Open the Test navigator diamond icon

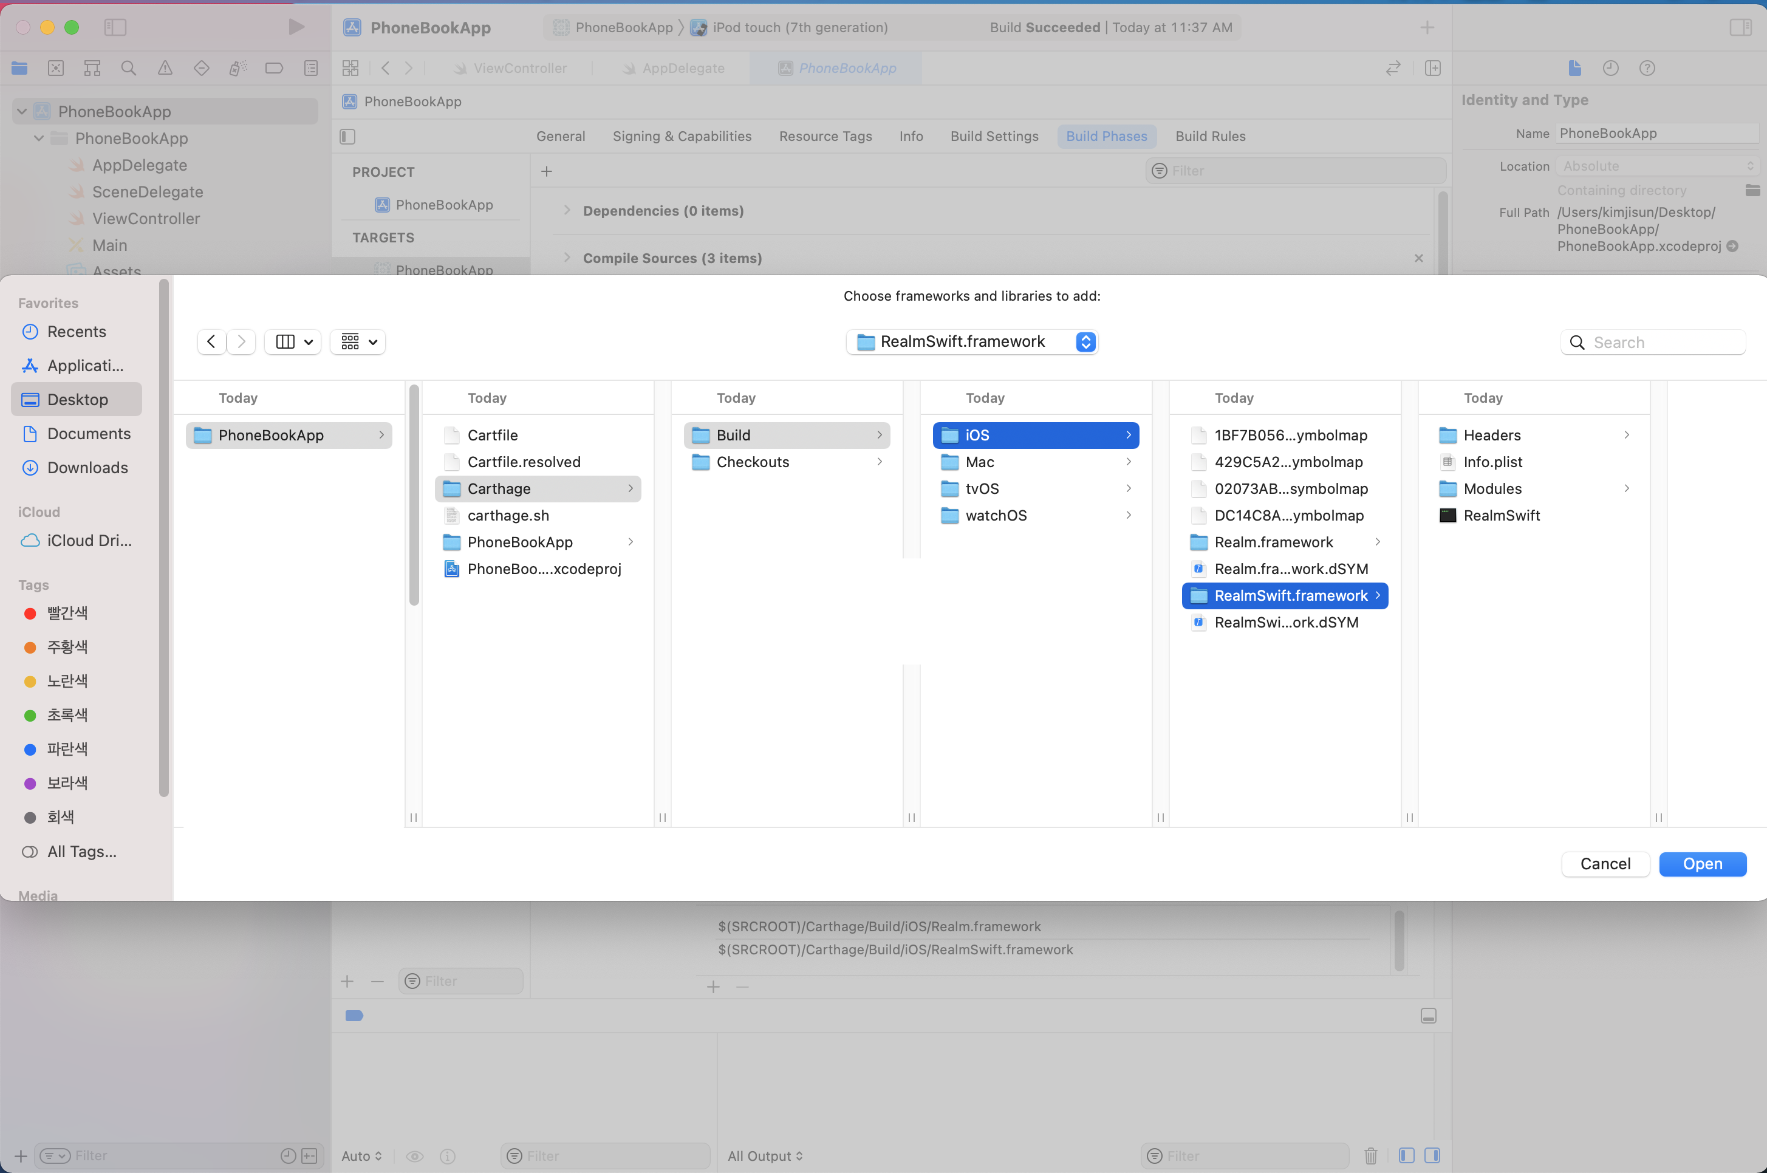(x=201, y=68)
